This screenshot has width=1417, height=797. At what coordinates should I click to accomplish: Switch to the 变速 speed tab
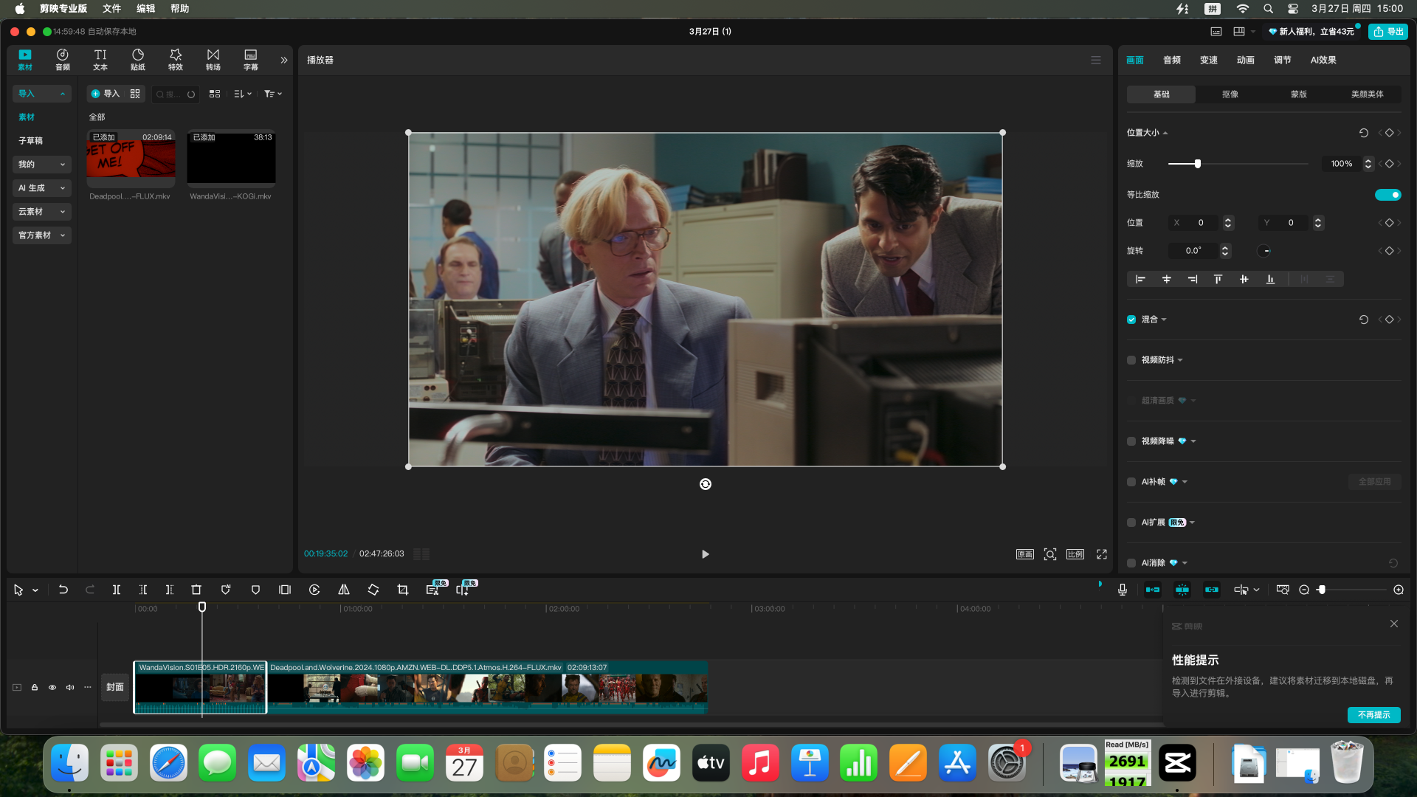[1209, 60]
